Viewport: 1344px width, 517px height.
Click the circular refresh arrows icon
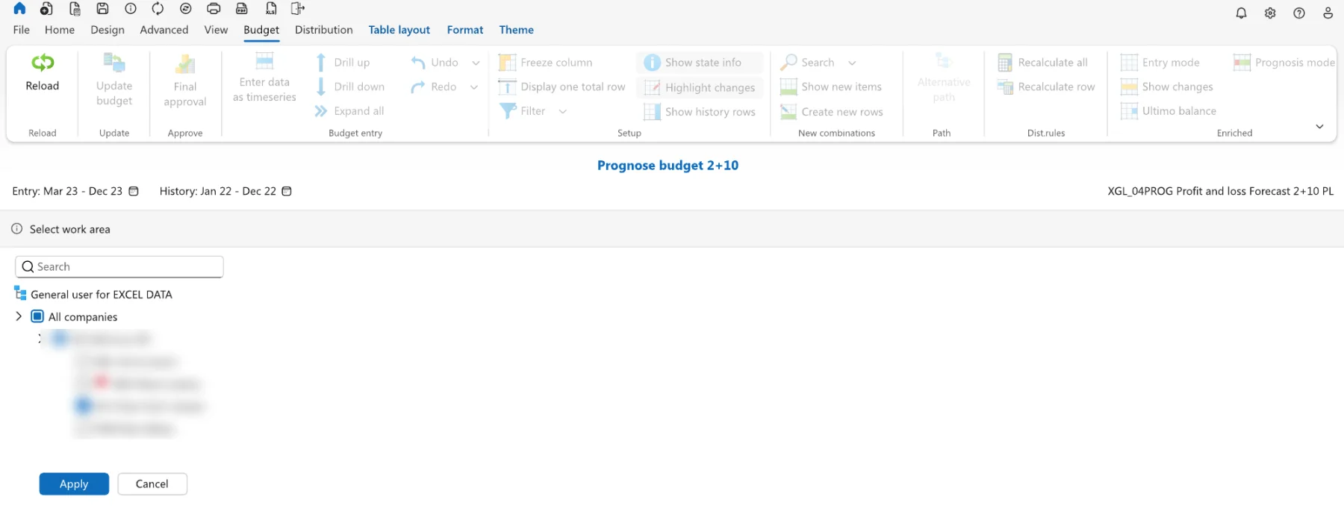(x=158, y=9)
